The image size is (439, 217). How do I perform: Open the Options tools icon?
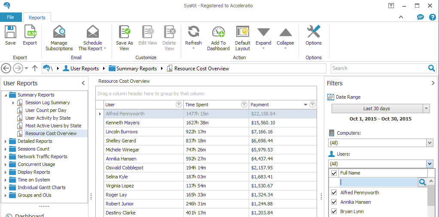click(x=314, y=32)
